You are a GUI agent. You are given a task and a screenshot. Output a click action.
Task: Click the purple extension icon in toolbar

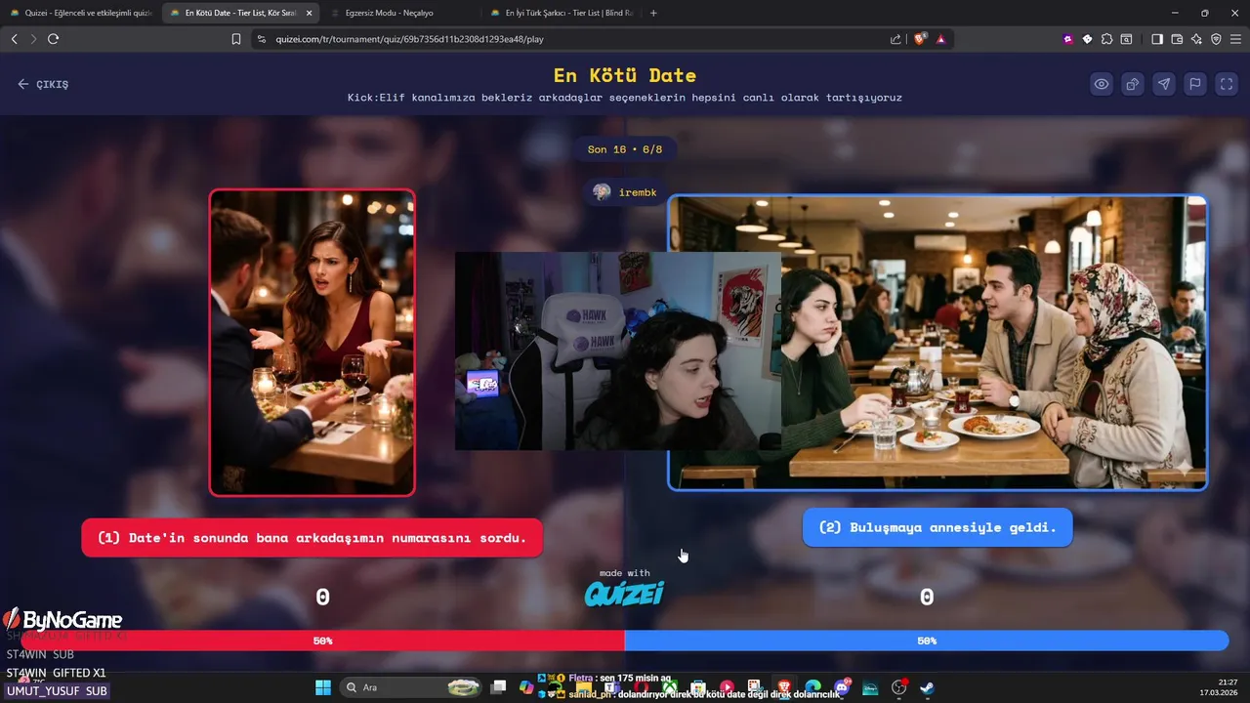click(1068, 39)
